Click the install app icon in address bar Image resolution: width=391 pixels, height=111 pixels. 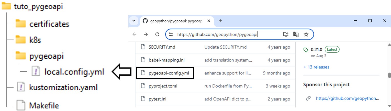286,34
